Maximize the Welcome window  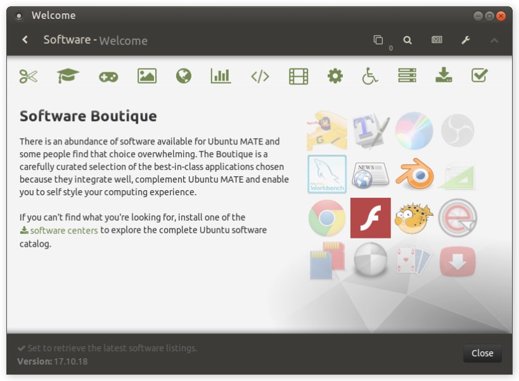(x=490, y=16)
